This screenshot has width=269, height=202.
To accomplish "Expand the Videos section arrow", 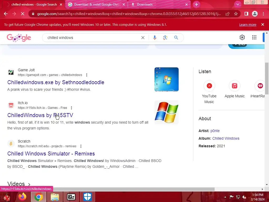I will [29, 184].
